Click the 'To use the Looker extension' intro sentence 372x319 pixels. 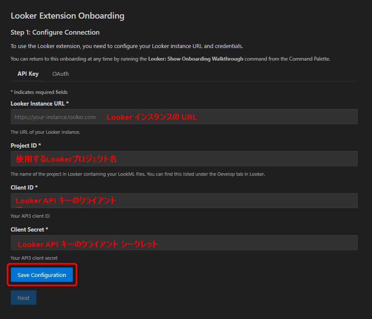tap(127, 46)
